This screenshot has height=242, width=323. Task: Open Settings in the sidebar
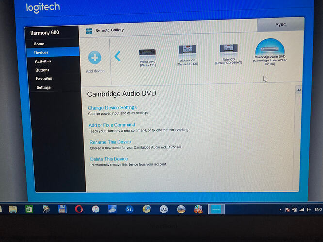pos(44,87)
